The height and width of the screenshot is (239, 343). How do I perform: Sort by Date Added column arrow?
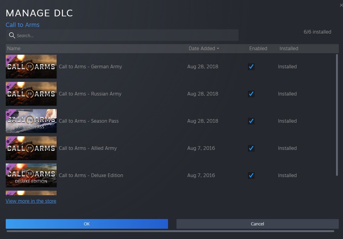(x=218, y=48)
